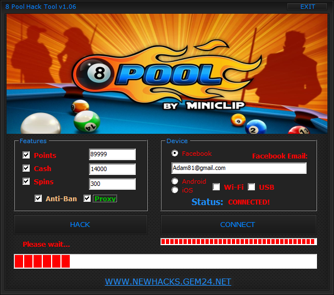
Task: Click the Facebook Email input field
Action: click(x=239, y=168)
